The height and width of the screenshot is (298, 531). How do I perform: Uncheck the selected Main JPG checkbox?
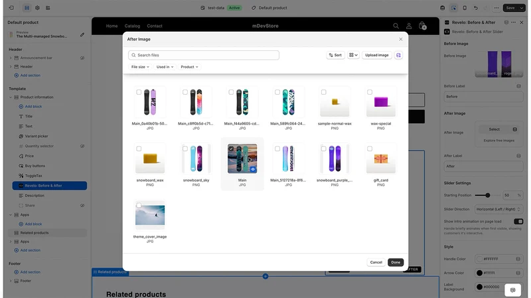pos(231,148)
